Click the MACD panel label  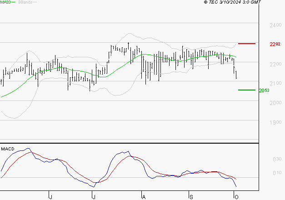click(8, 149)
